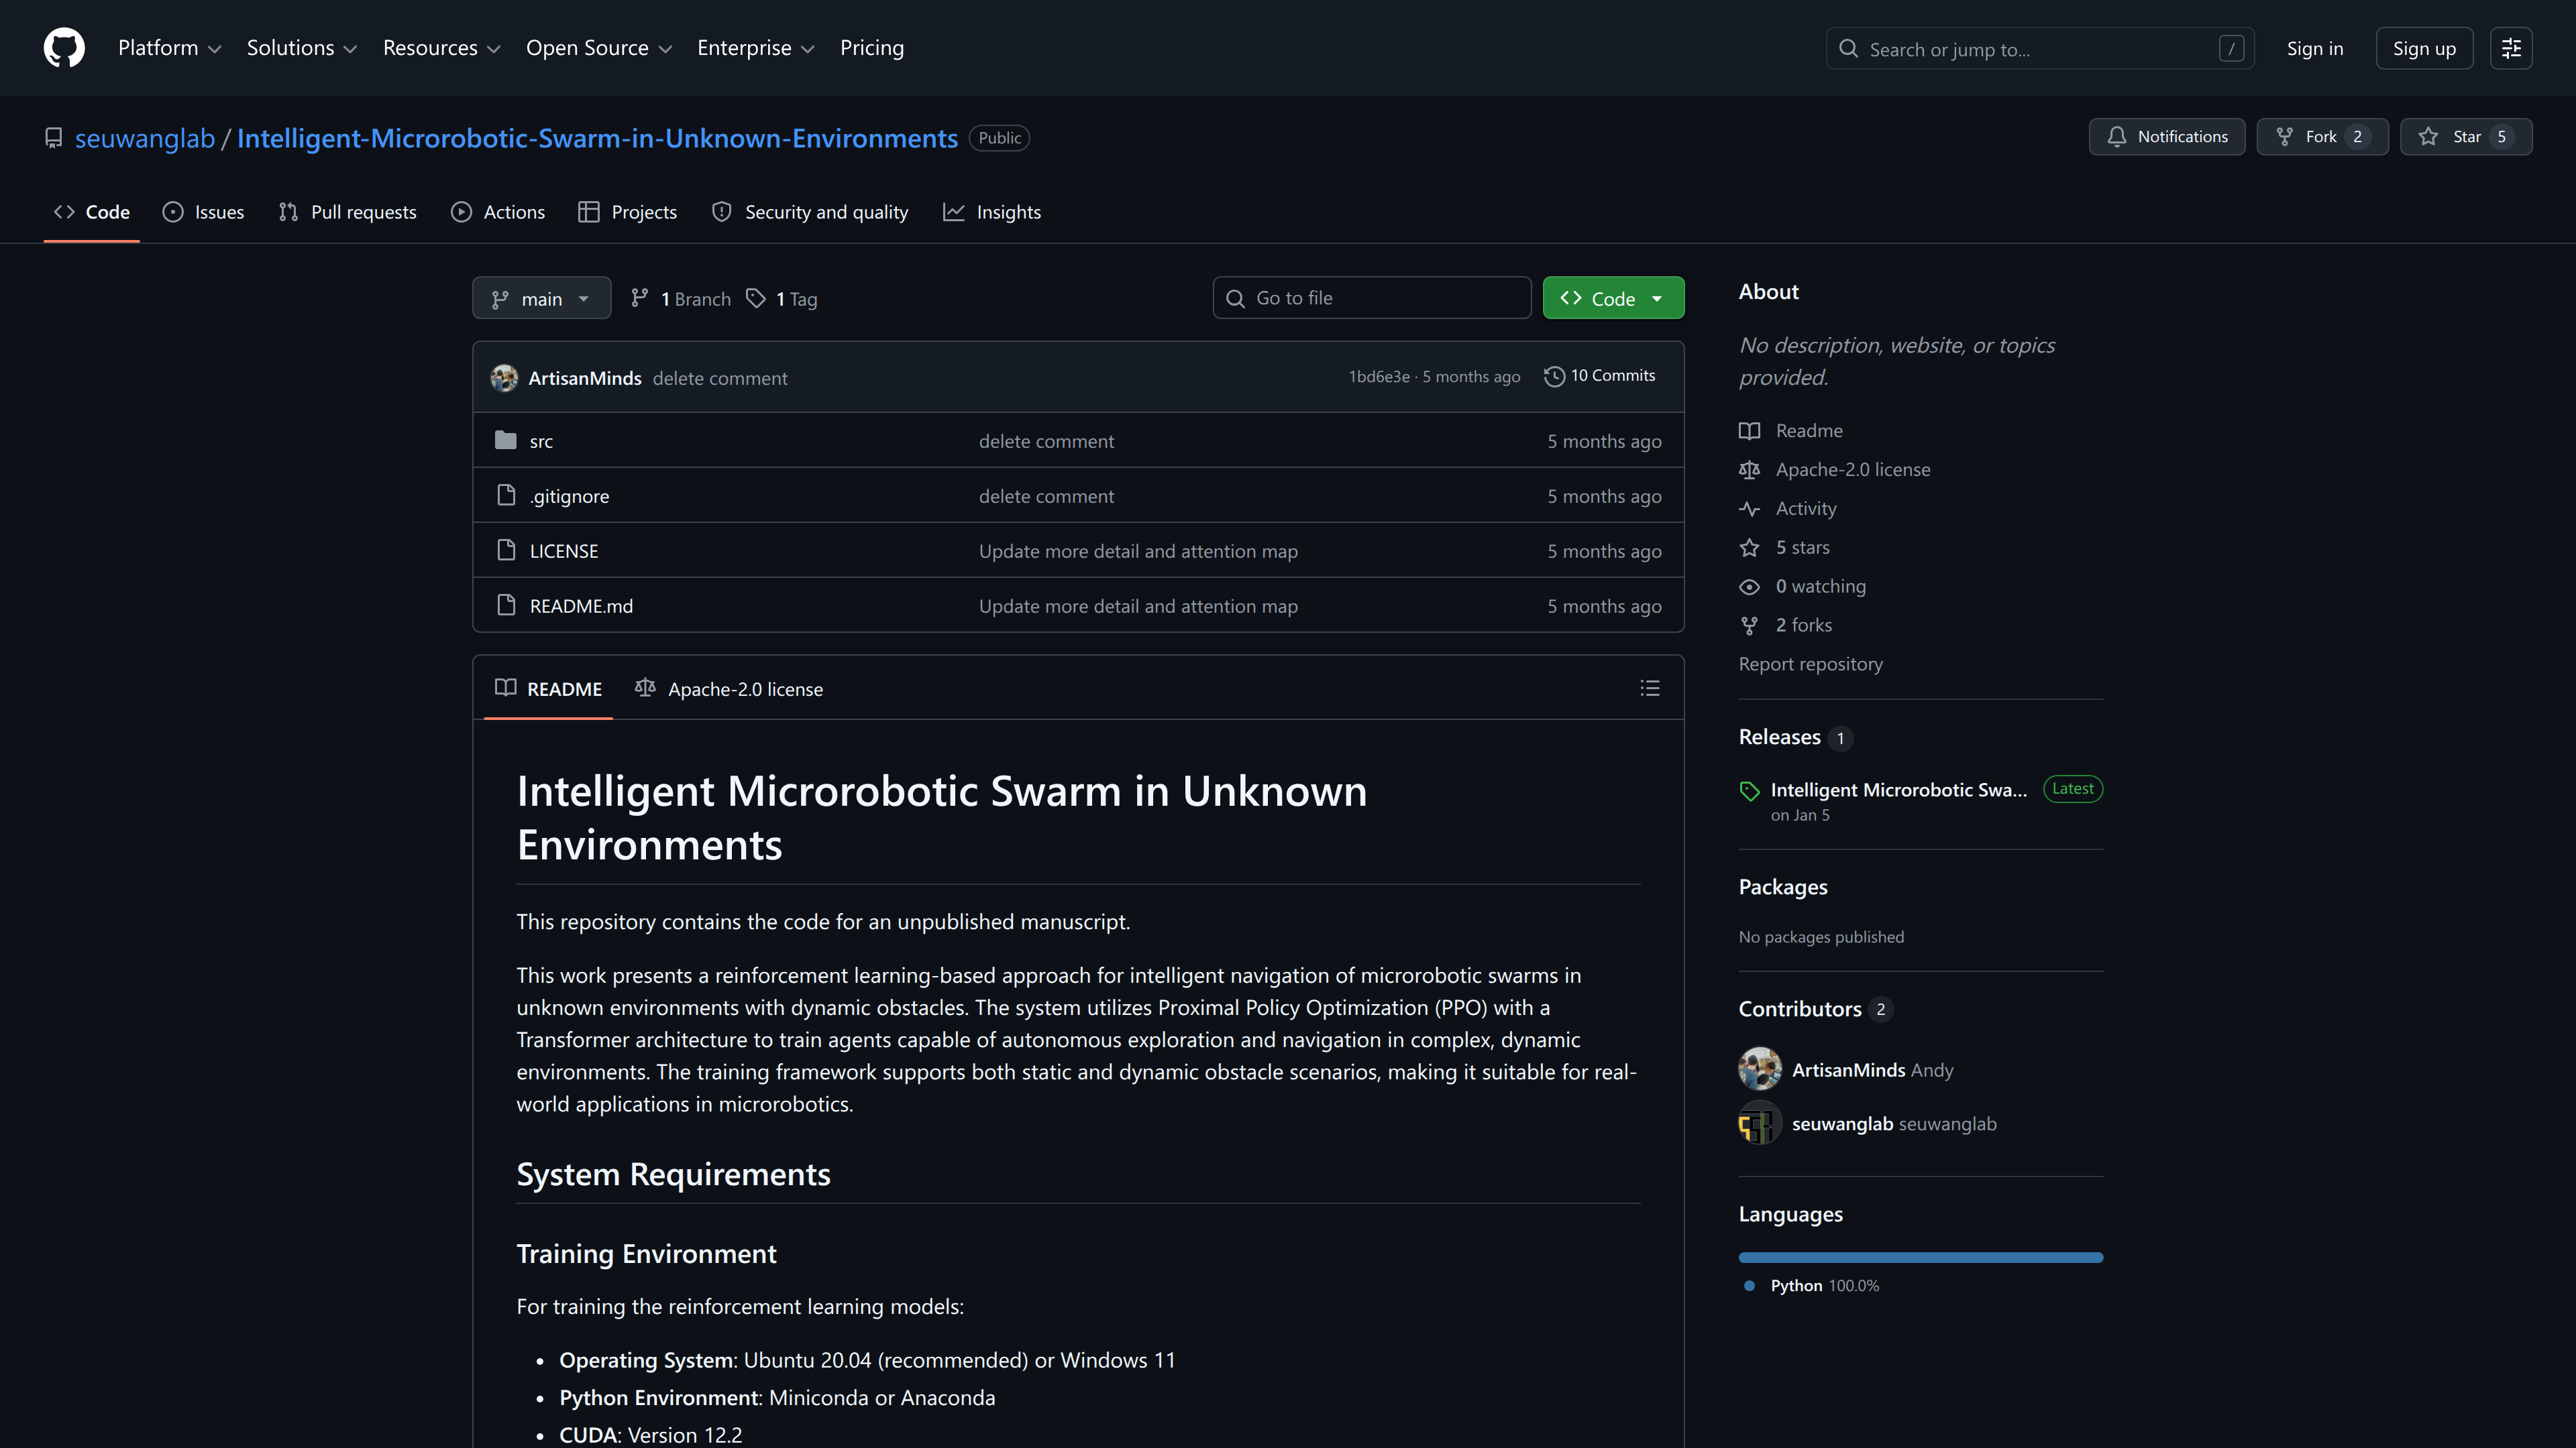Click the GitHub logo home icon
Image resolution: width=2576 pixels, height=1448 pixels.
[x=64, y=48]
